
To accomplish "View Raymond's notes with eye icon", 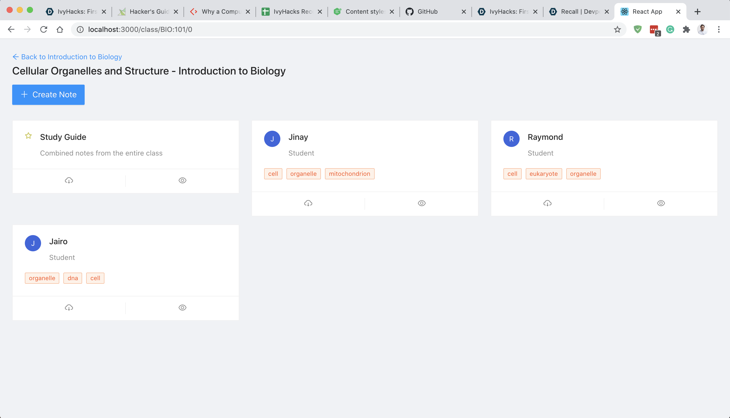I will point(661,203).
